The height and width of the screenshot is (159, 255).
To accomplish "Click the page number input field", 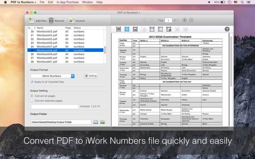I will pos(168,20).
